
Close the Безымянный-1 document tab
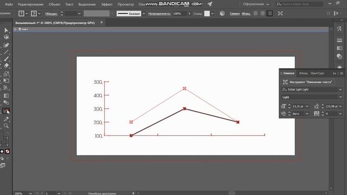click(101, 23)
